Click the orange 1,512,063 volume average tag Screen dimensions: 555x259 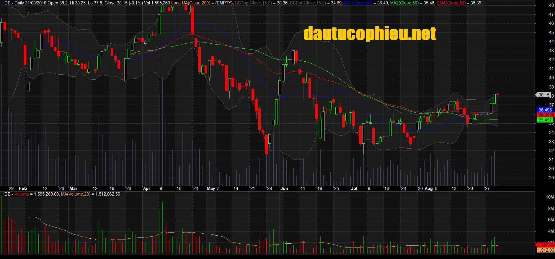546,250
